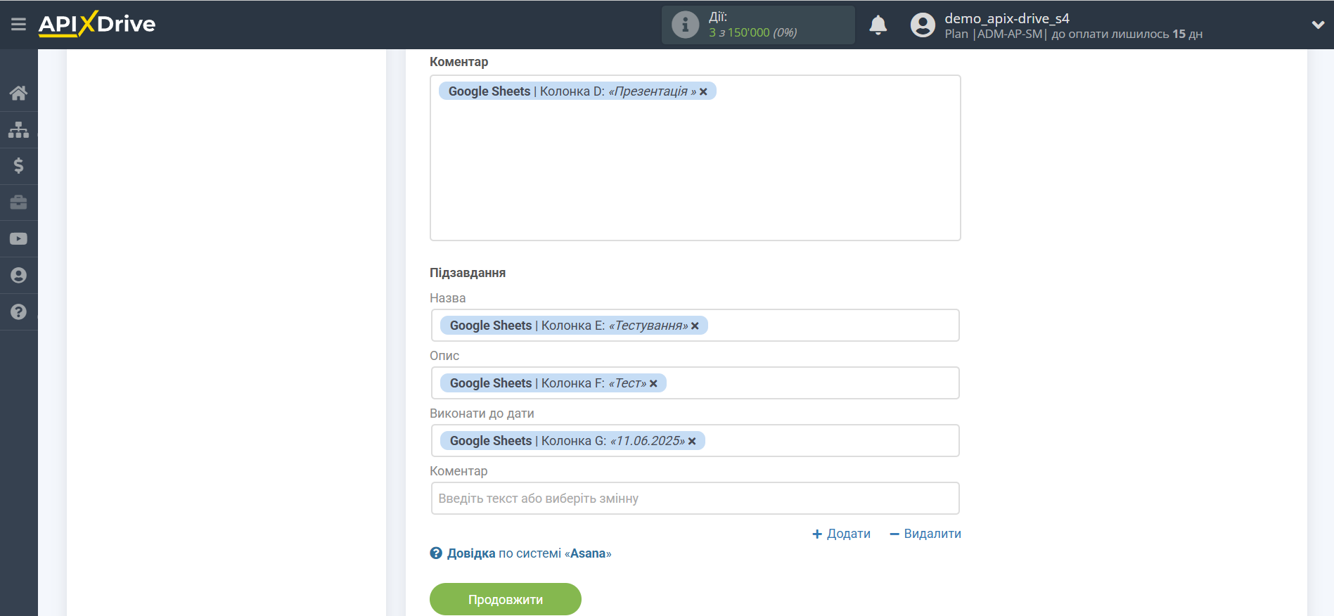1334x616 pixels.
Task: Open the hamburger menu icon
Action: (x=18, y=25)
